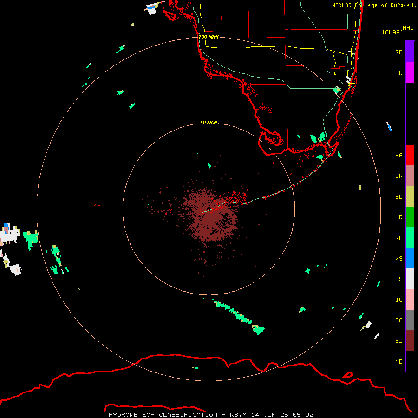The image size is (418, 418).
Task: Click the "HR" legend label
Action: point(399,217)
